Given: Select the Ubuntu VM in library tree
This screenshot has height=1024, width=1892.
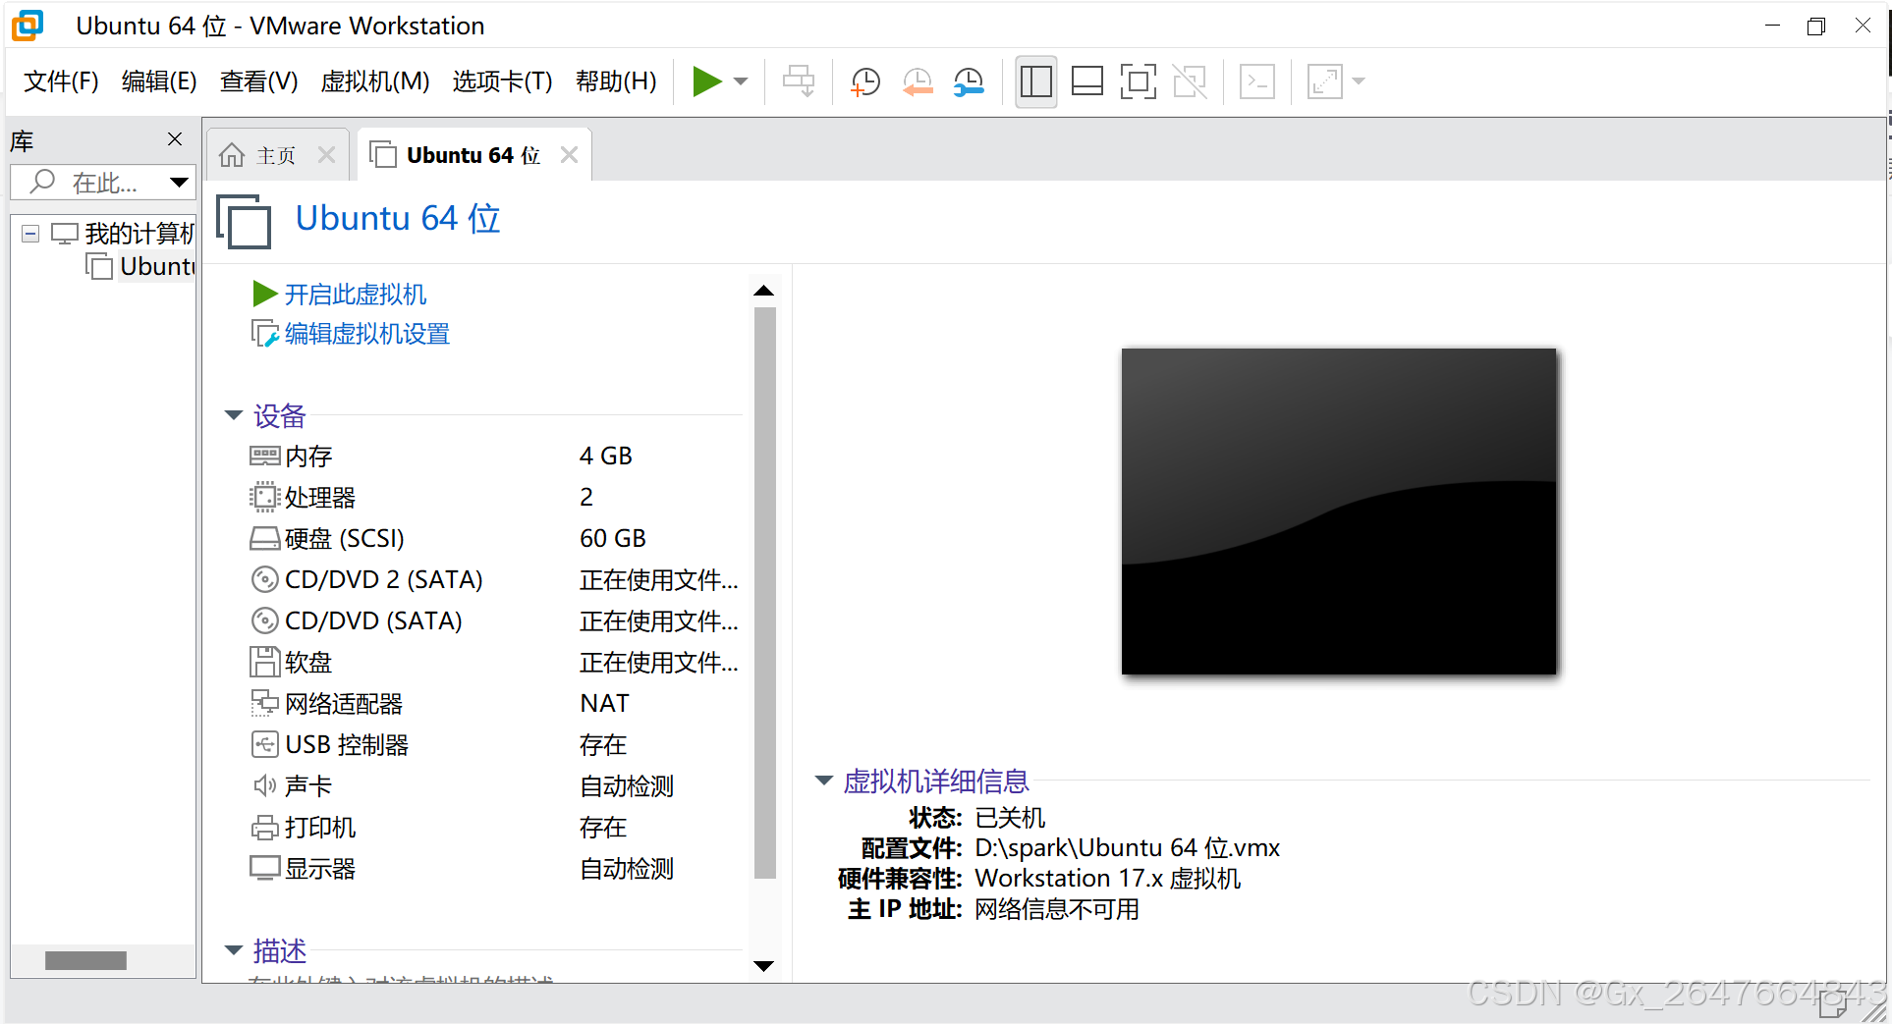Looking at the screenshot, I should [141, 267].
